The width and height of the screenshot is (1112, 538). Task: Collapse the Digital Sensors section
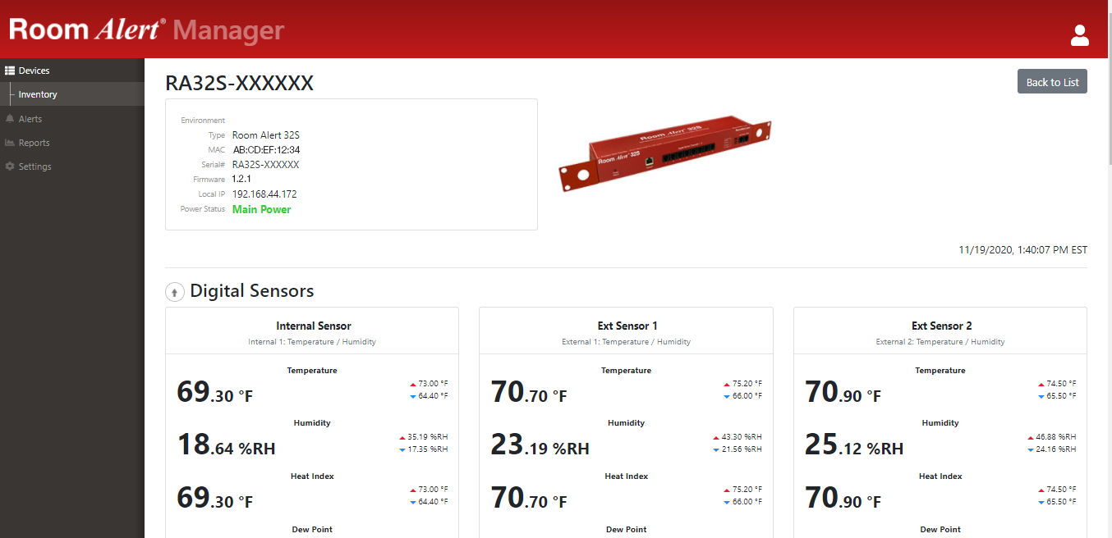coord(174,291)
